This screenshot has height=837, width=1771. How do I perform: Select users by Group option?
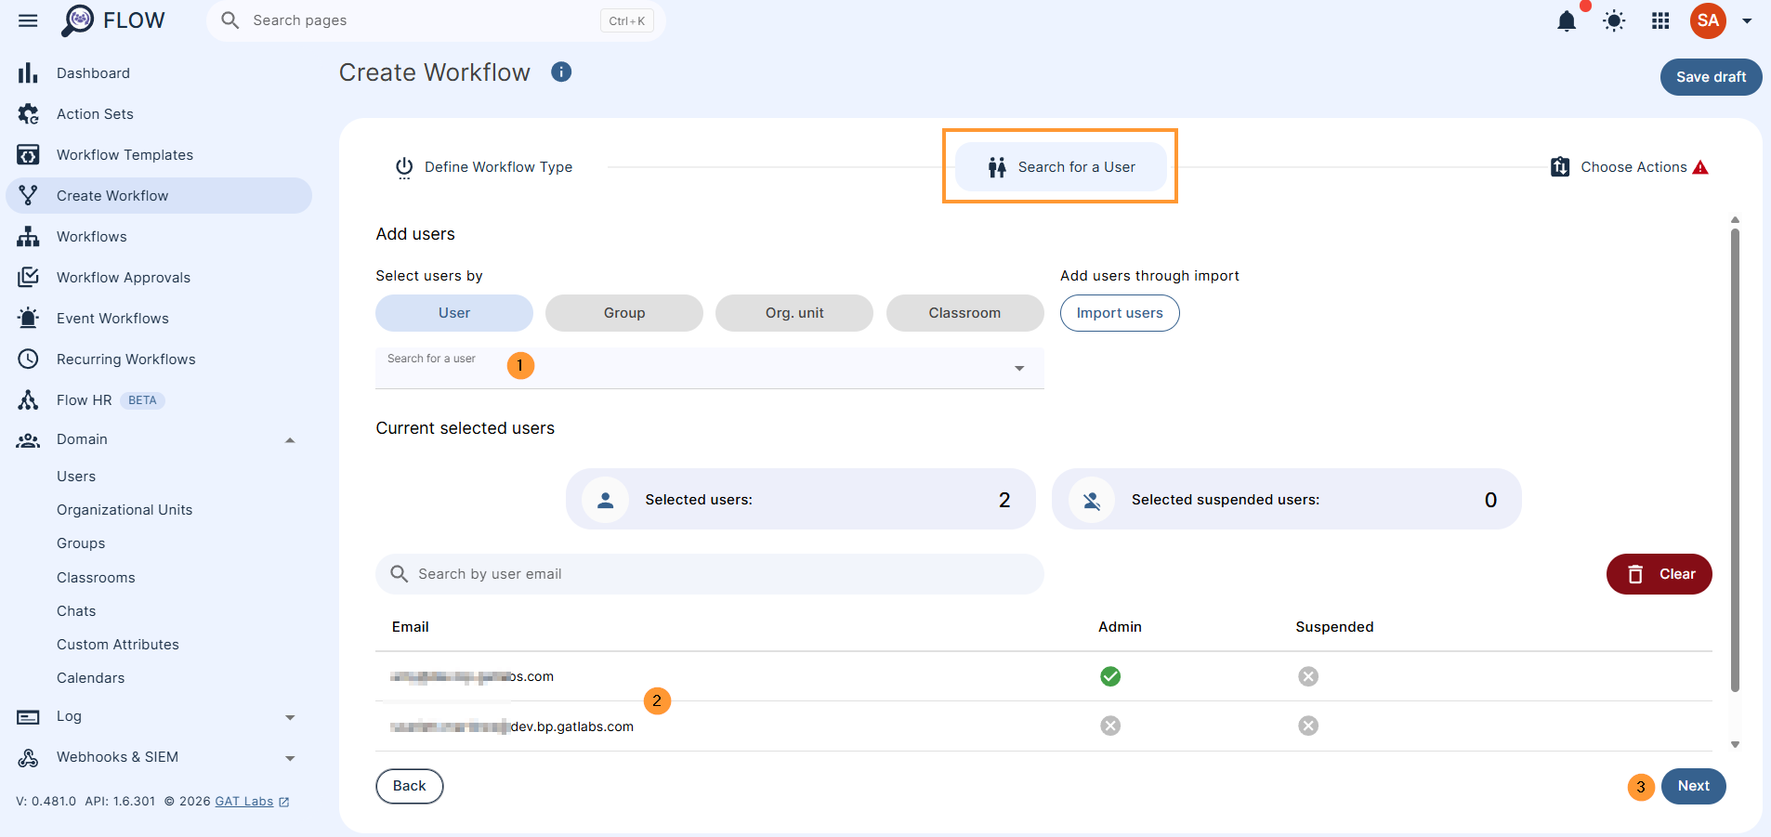click(x=624, y=313)
